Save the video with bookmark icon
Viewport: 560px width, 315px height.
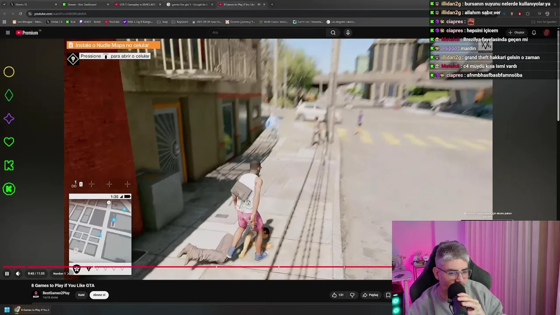[388, 295]
